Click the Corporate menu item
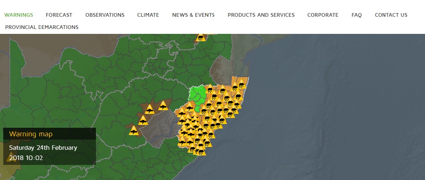This screenshot has width=425, height=180. click(x=323, y=15)
